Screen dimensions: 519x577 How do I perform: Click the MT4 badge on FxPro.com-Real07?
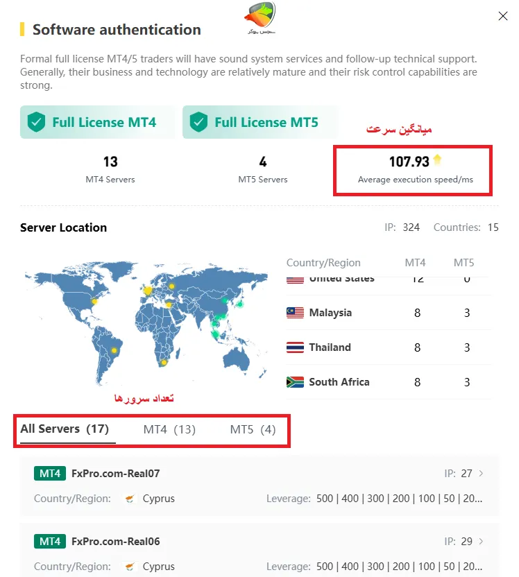click(49, 474)
